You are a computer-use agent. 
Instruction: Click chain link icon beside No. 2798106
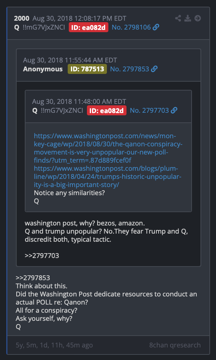click(x=156, y=28)
